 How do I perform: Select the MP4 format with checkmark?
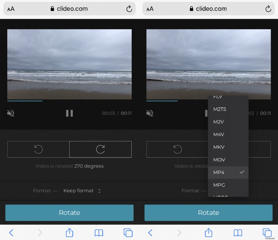point(228,172)
